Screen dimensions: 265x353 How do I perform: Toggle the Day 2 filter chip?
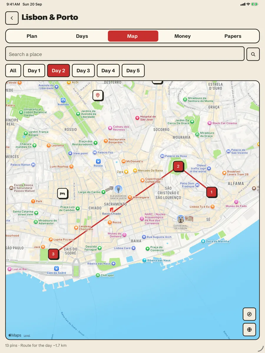click(x=58, y=71)
